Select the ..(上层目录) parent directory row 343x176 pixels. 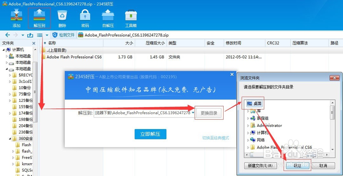click(191, 50)
